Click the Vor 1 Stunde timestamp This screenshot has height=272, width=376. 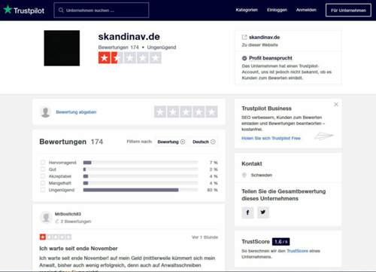pyautogui.click(x=205, y=237)
